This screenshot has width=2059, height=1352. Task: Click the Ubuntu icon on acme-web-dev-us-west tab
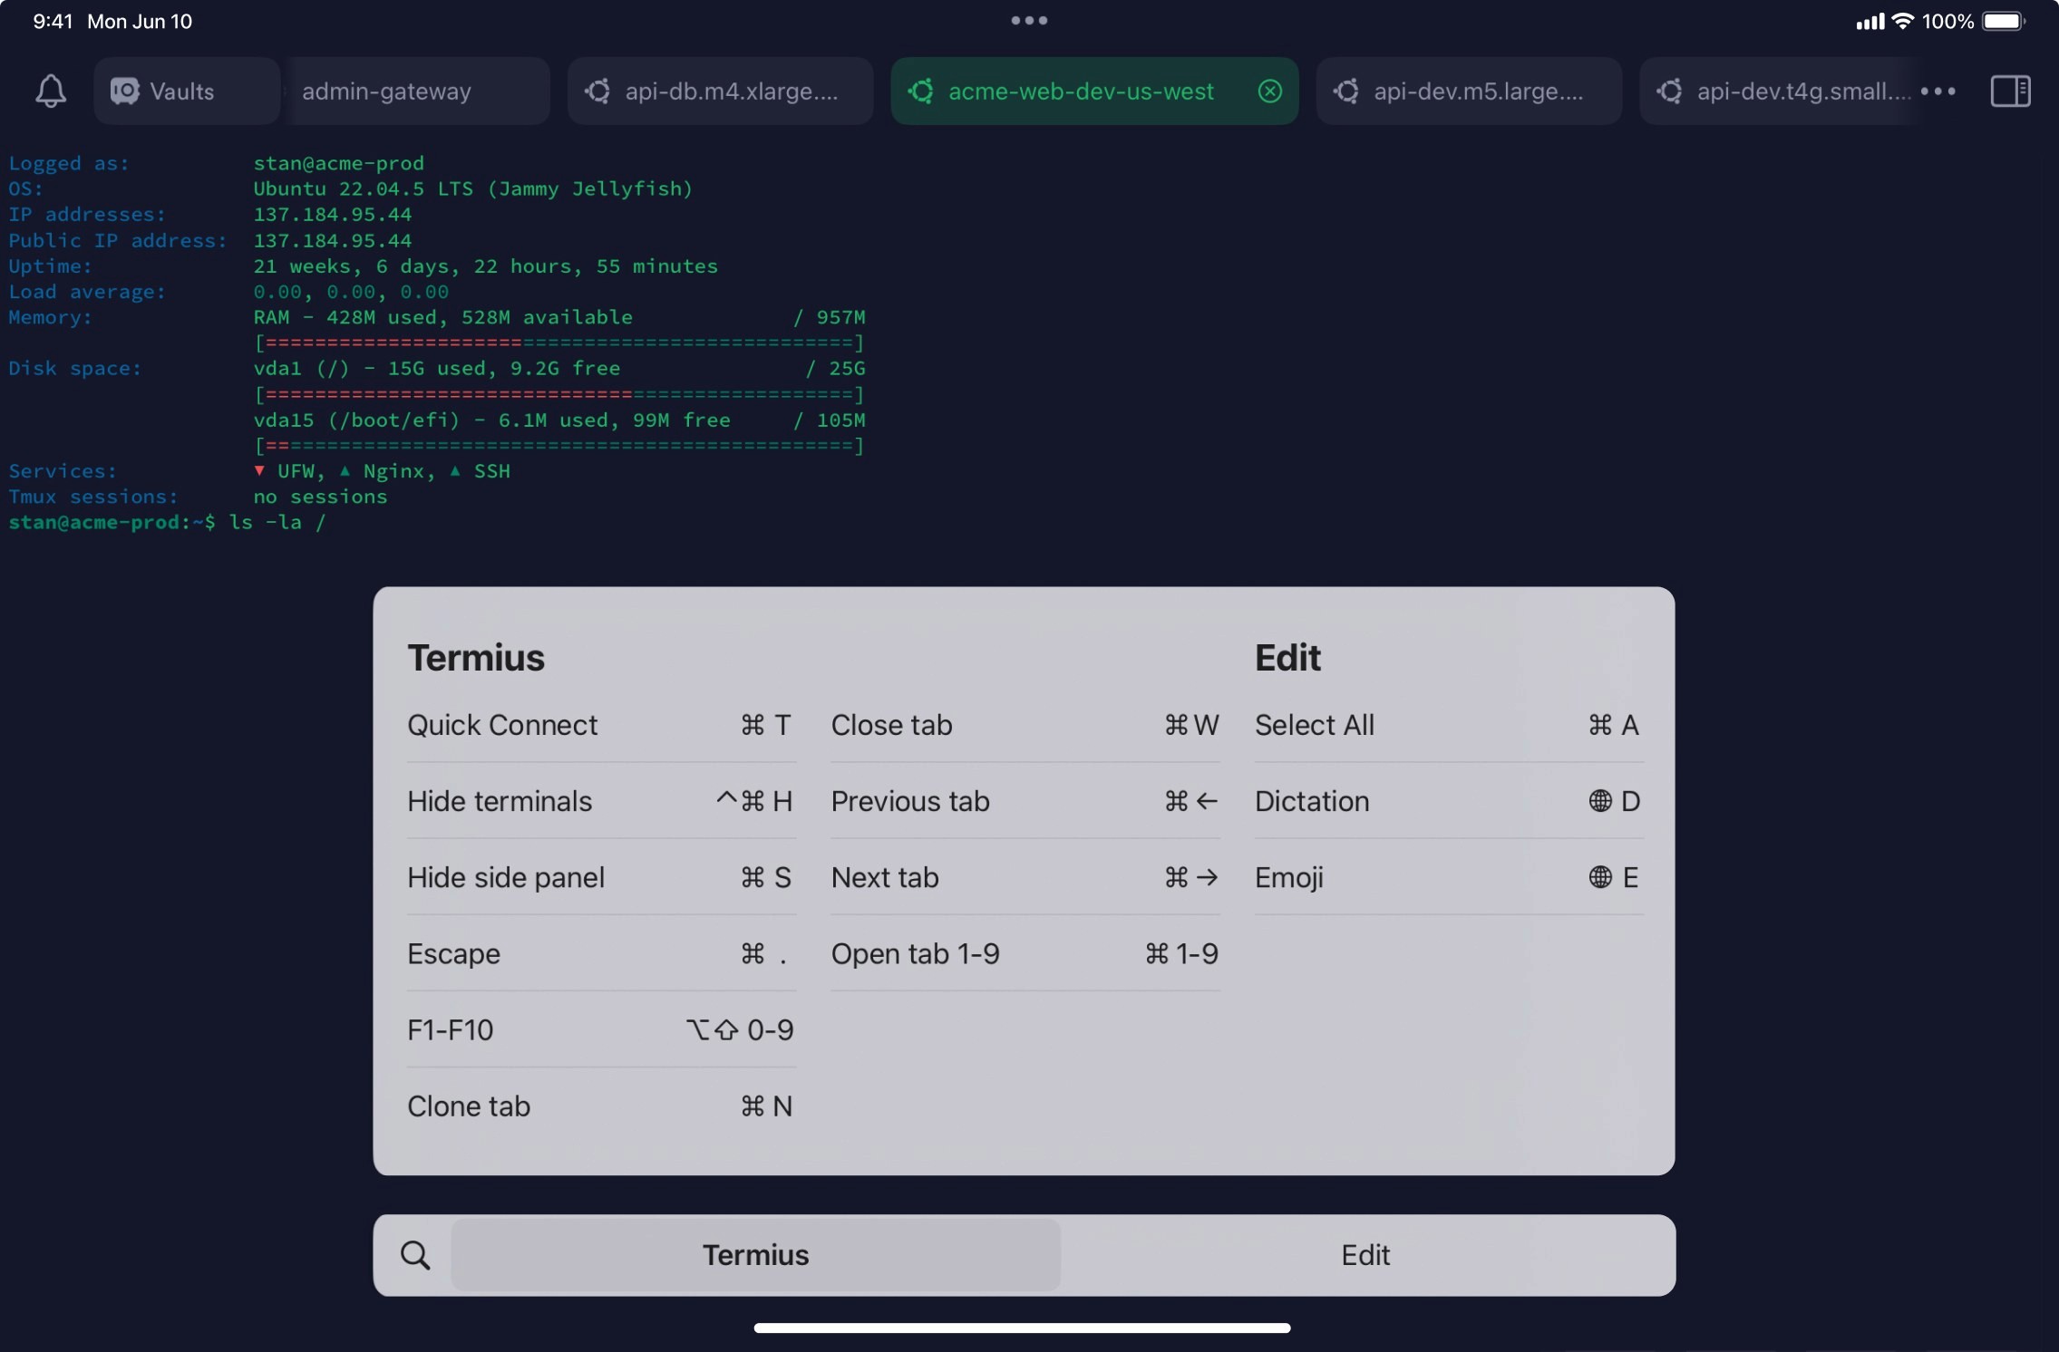tap(921, 91)
